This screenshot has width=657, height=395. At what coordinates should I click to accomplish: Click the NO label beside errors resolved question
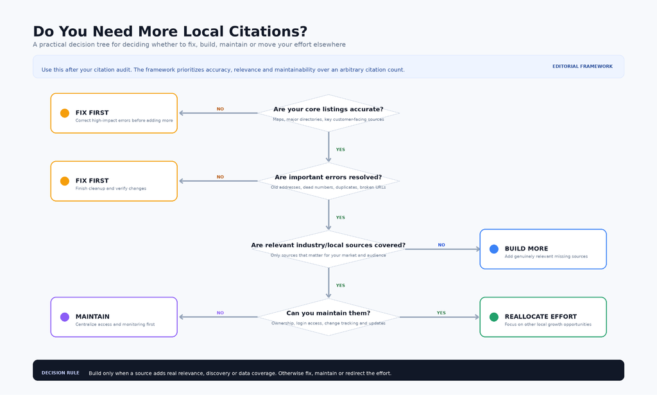tap(221, 177)
